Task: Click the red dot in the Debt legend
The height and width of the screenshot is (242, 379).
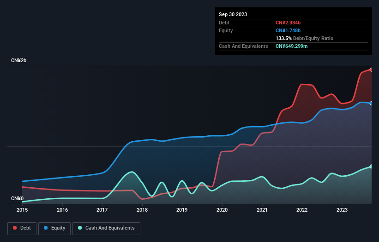Action: (x=15, y=228)
